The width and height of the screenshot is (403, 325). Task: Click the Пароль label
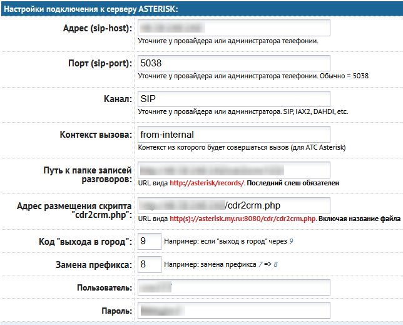pyautogui.click(x=116, y=311)
